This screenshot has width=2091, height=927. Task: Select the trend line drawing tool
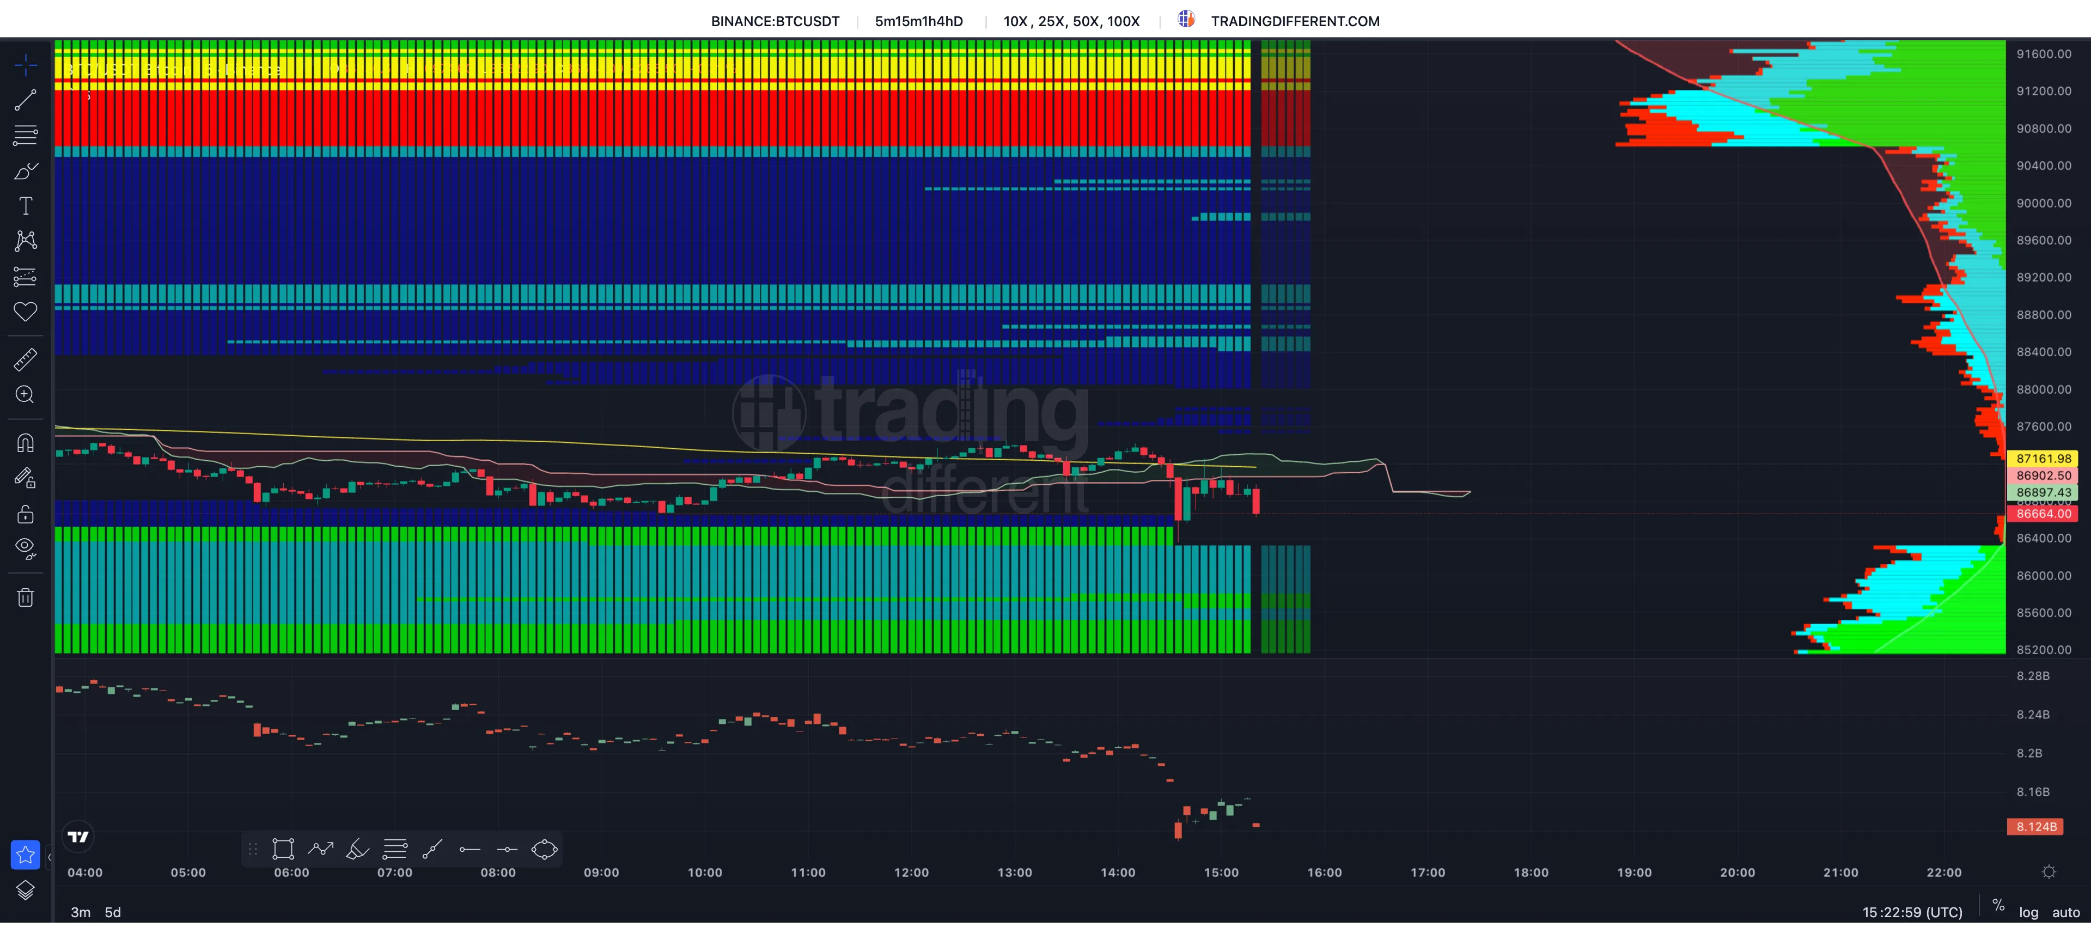(x=25, y=101)
